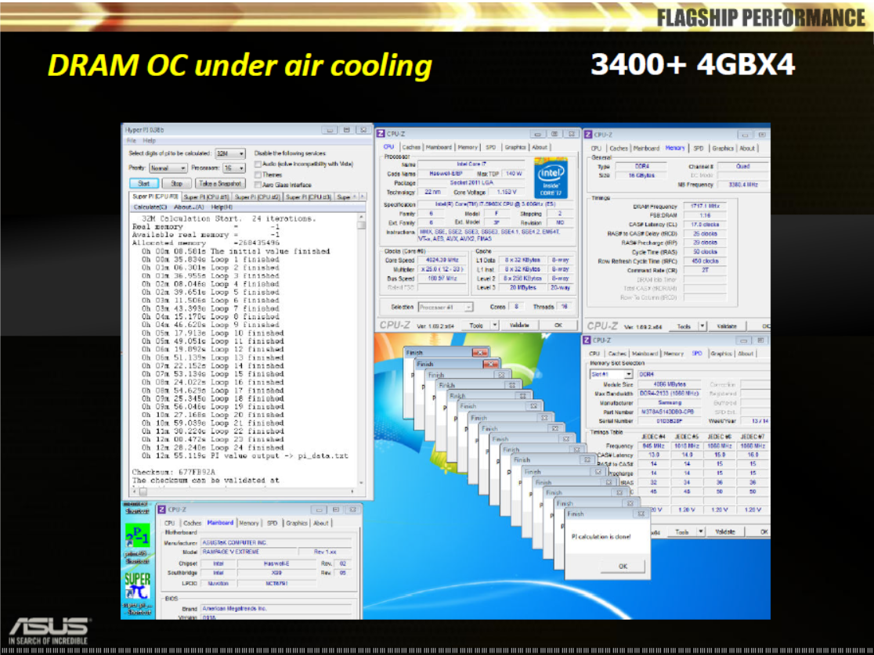The height and width of the screenshot is (655, 874).
Task: Click OK in the CPU-tab CPU-Z window
Action: [x=558, y=325]
